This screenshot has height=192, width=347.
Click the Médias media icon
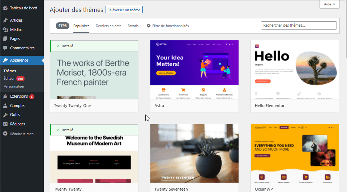point(5,30)
